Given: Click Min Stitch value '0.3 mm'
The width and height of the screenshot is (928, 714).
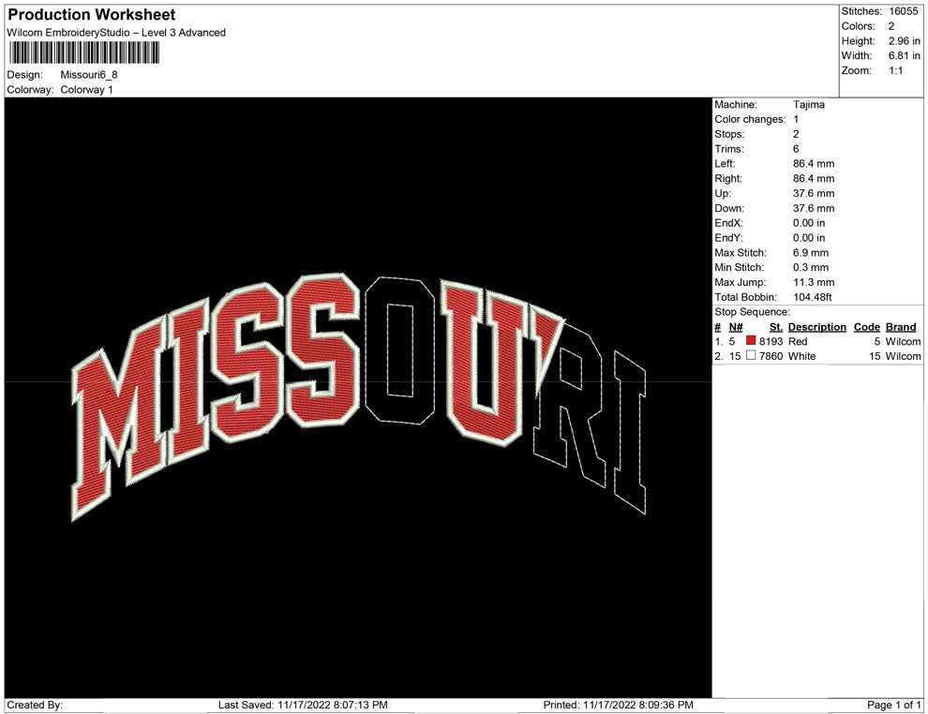Looking at the screenshot, I should [811, 267].
